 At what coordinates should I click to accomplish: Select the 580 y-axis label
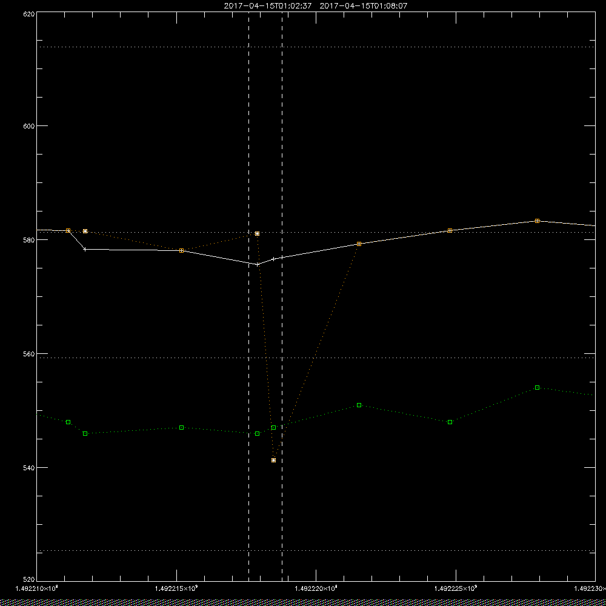click(x=29, y=239)
